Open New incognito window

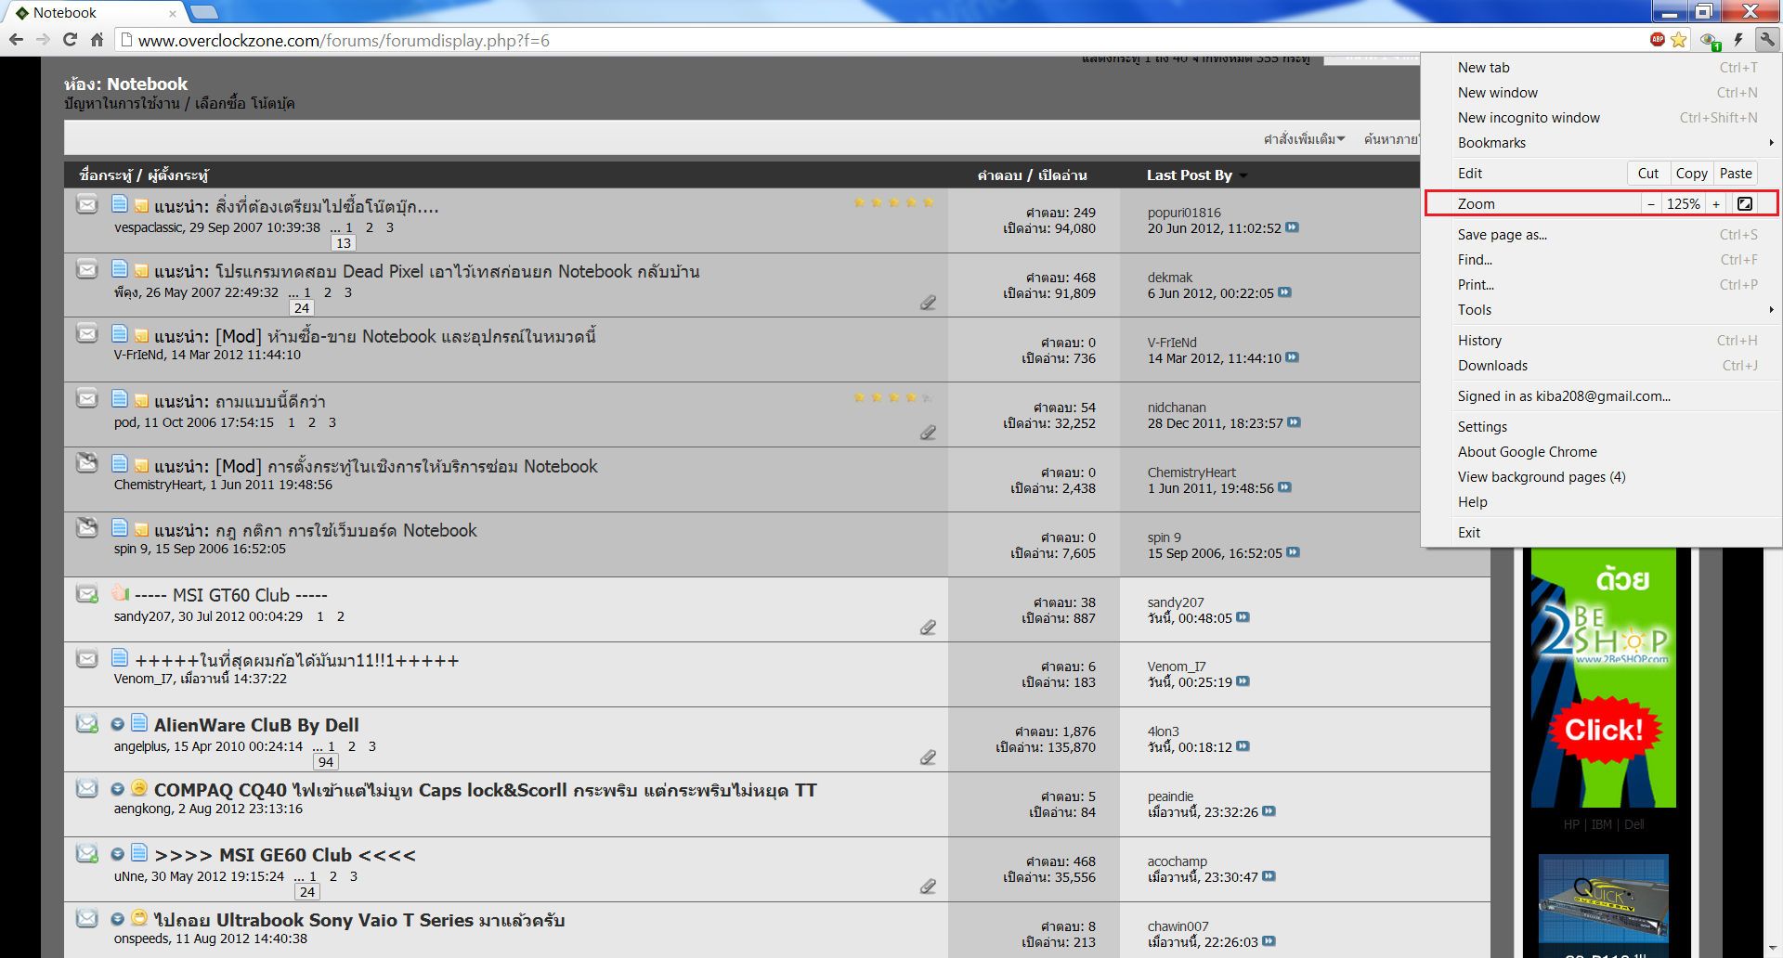(1529, 118)
